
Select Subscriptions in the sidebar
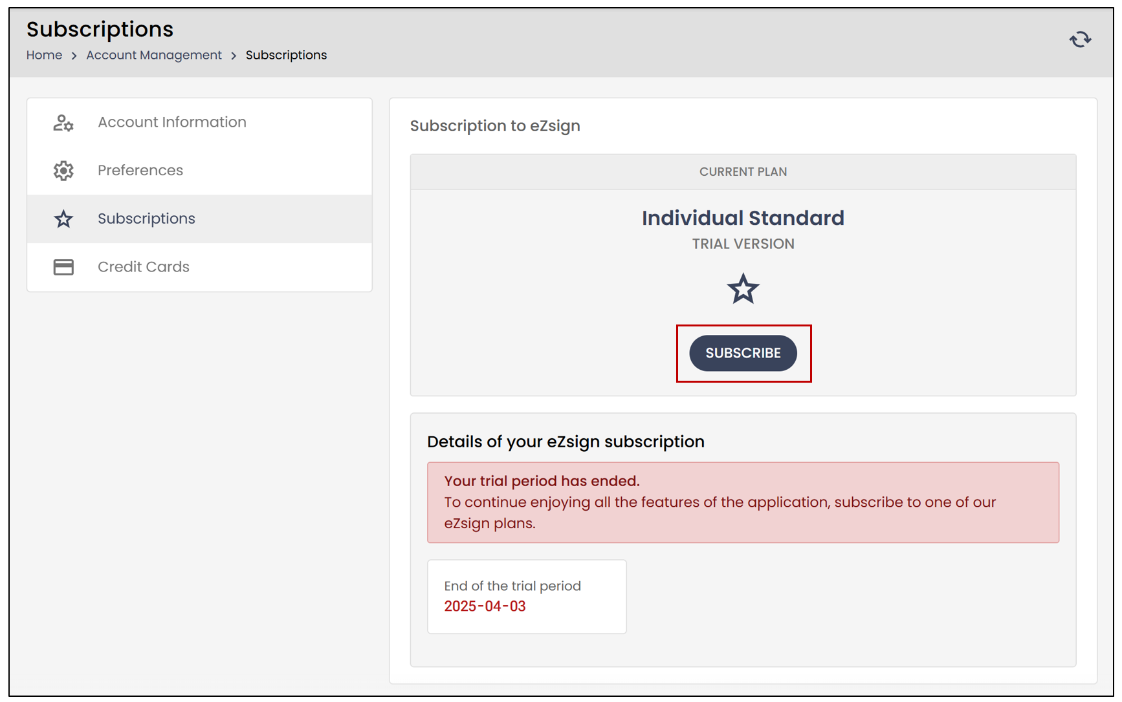[199, 219]
